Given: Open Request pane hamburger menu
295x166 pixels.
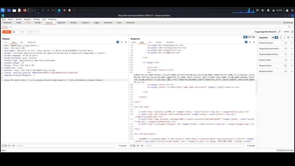Looking at the screenshot, I should [126, 42].
